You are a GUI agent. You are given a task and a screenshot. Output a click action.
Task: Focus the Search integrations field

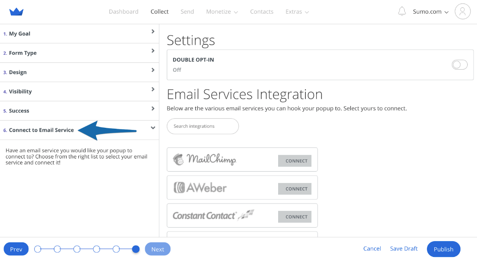[x=203, y=126]
